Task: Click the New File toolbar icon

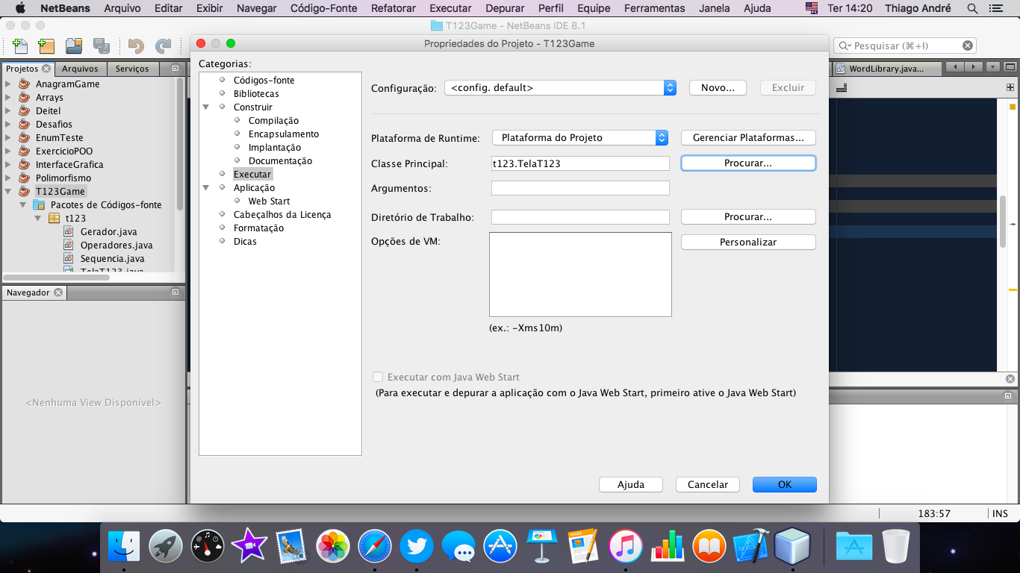Action: [x=20, y=46]
